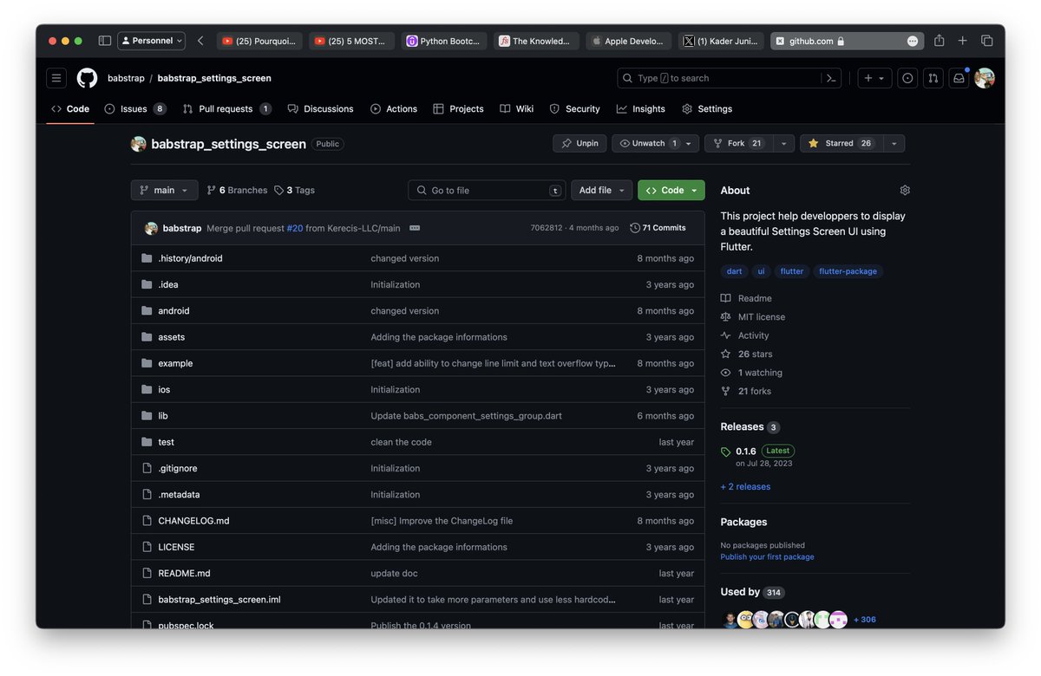
Task: Open GitHub notifications inbox
Action: 958,78
